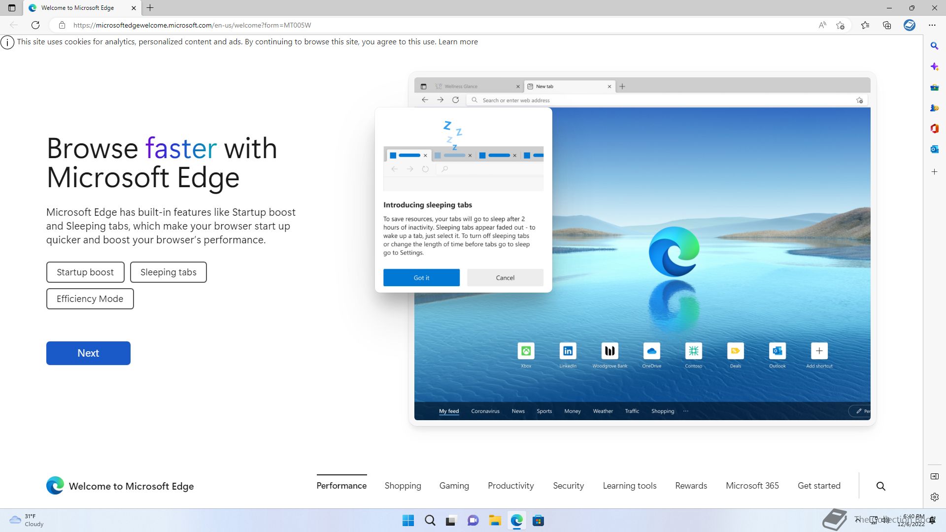This screenshot has height=532, width=946.
Task: Click the Learn more cookie link
Action: coord(458,42)
